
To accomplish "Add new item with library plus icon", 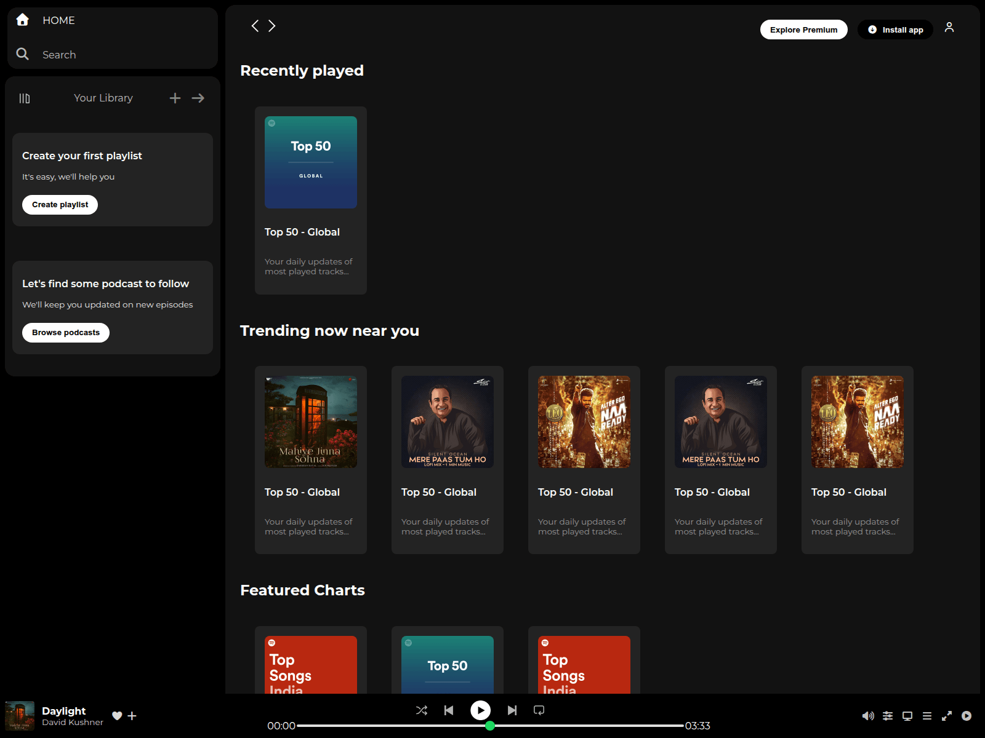I will coord(175,98).
